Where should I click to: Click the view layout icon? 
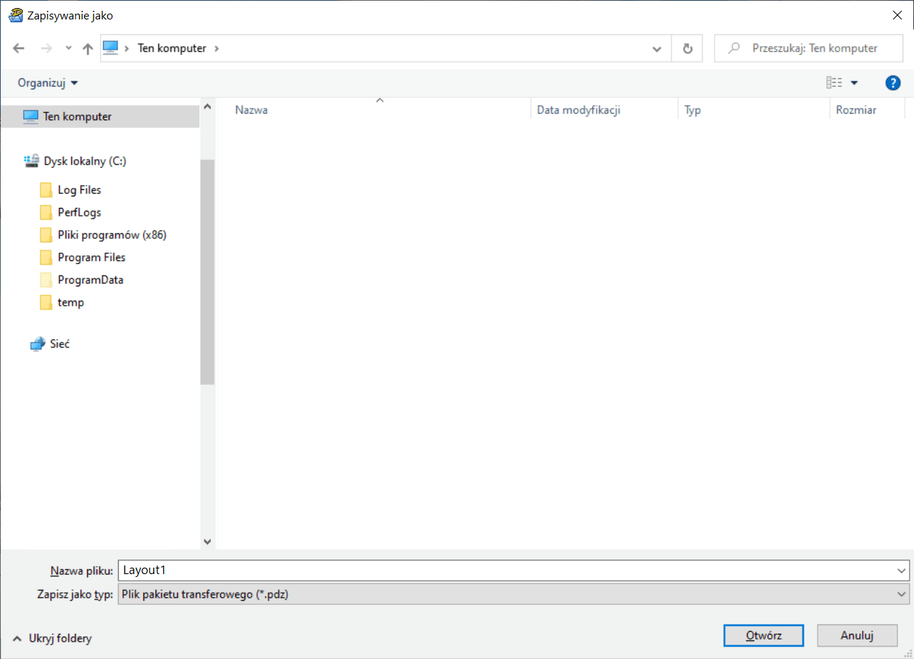[834, 83]
